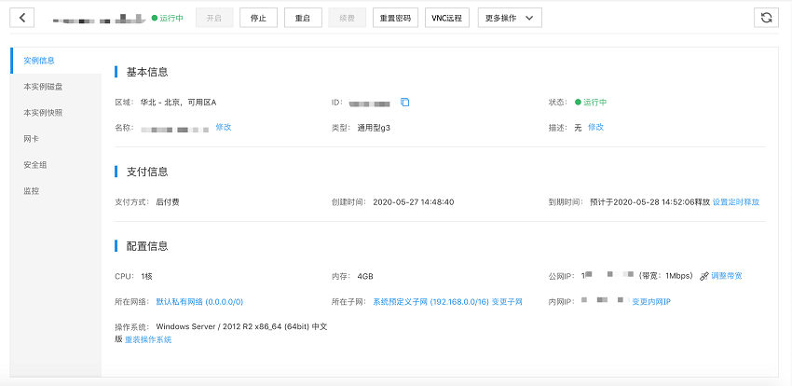This screenshot has height=386, width=792.
Task: Click the 重置密码 button
Action: pos(396,18)
